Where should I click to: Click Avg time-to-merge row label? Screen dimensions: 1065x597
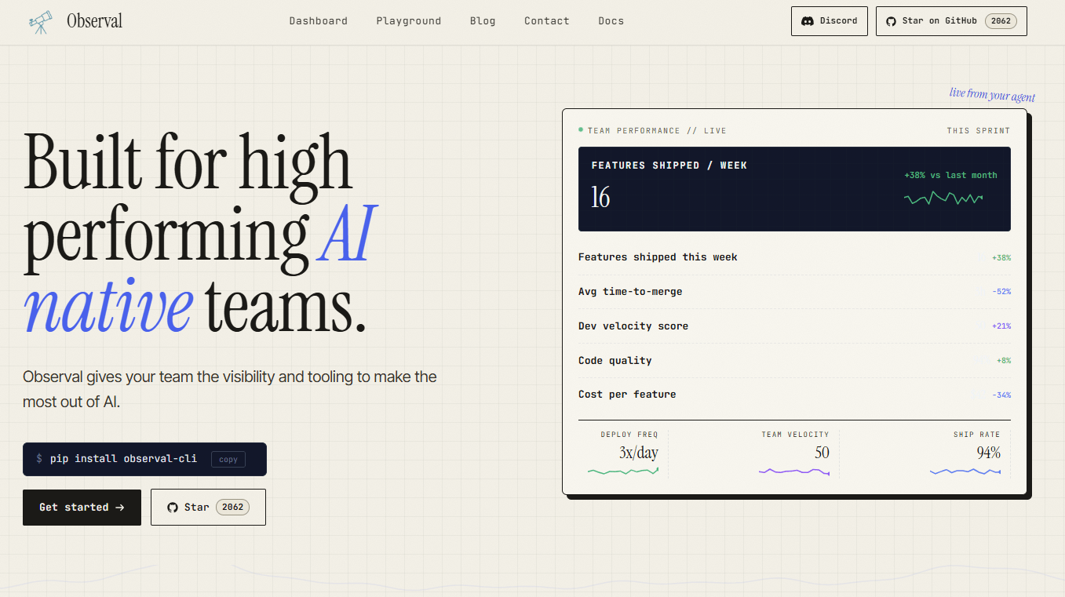(x=630, y=292)
